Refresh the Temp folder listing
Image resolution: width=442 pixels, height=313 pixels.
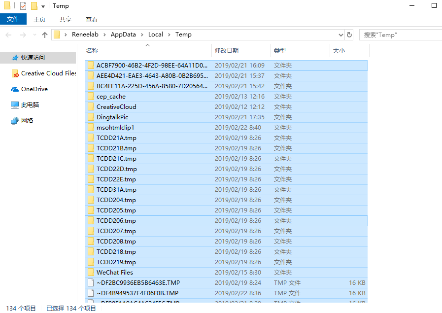(x=349, y=35)
